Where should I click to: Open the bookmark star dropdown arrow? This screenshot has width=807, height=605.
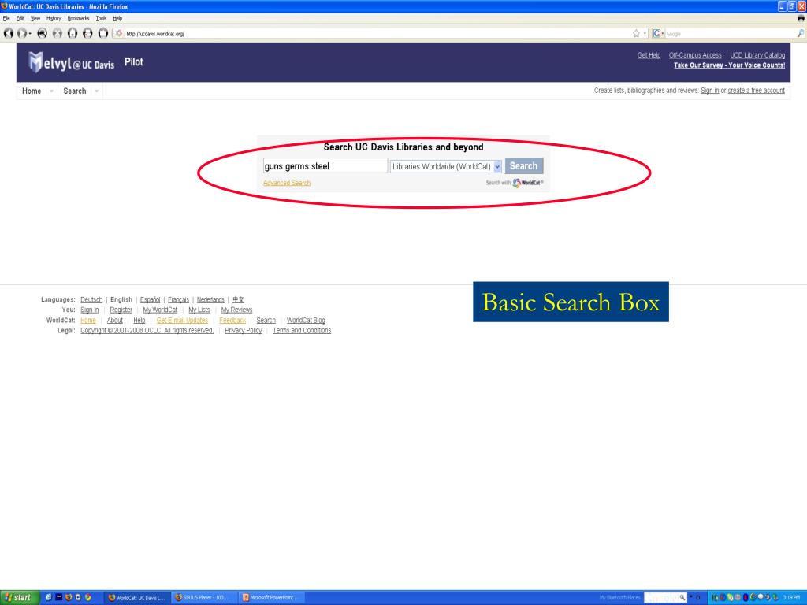pyautogui.click(x=645, y=33)
